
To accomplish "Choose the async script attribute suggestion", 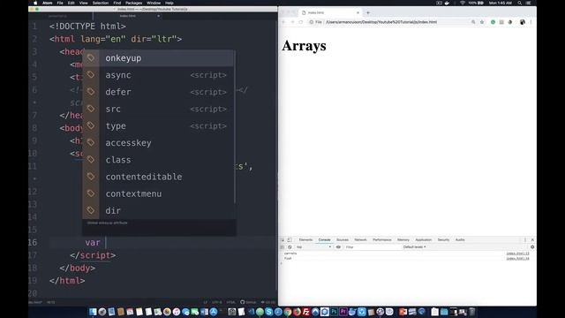I will tap(158, 75).
